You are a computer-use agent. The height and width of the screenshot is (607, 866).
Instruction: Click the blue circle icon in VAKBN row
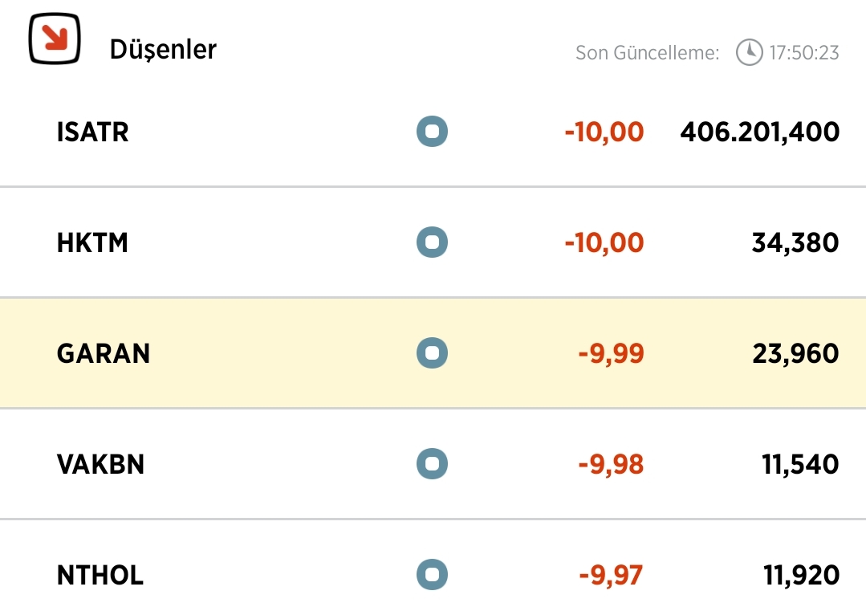pyautogui.click(x=432, y=463)
